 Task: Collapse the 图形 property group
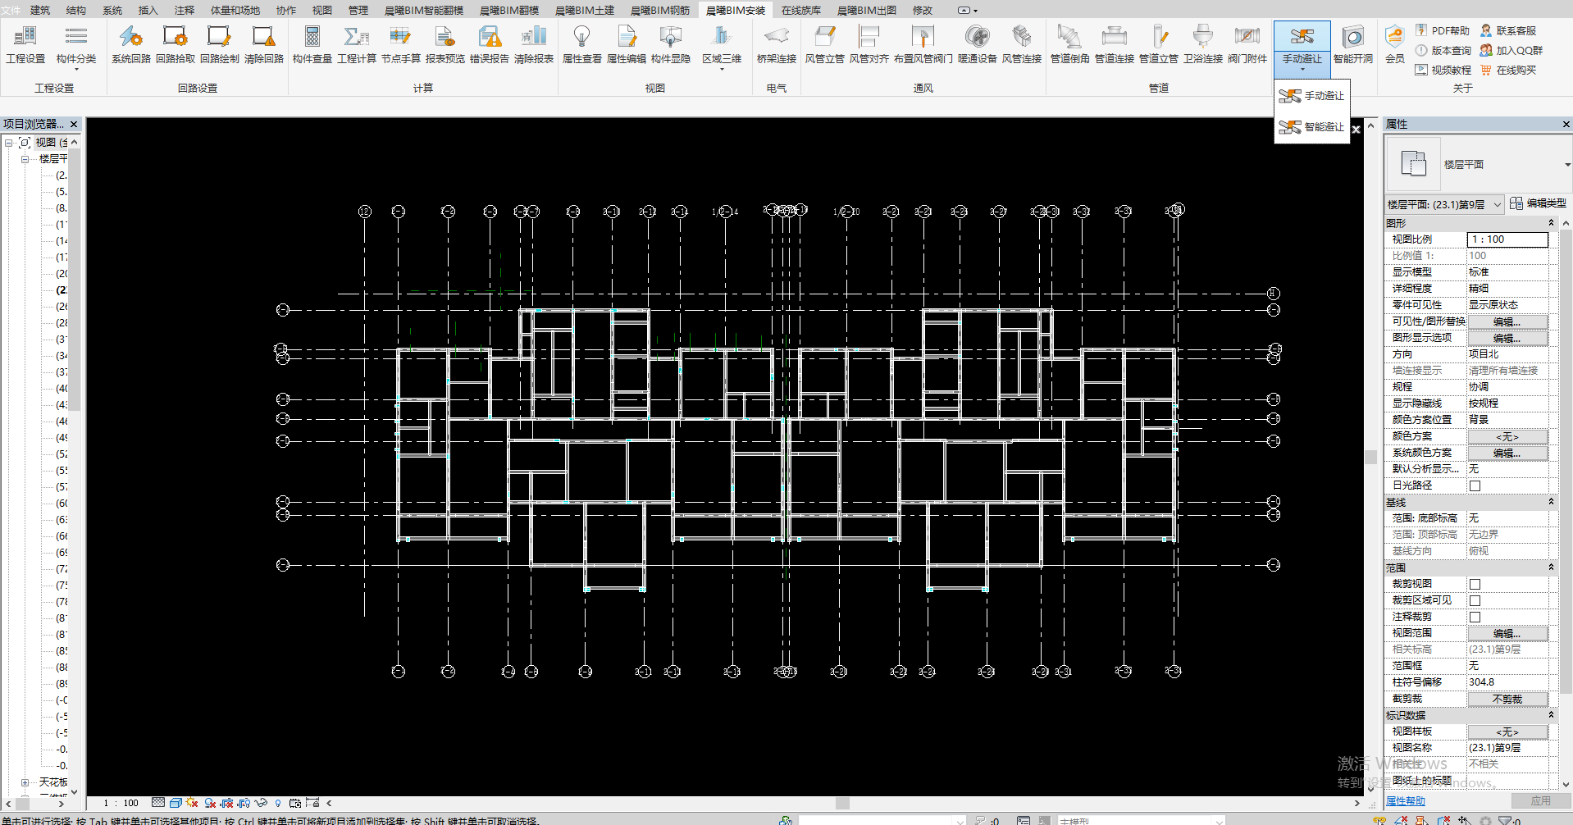click(1551, 223)
